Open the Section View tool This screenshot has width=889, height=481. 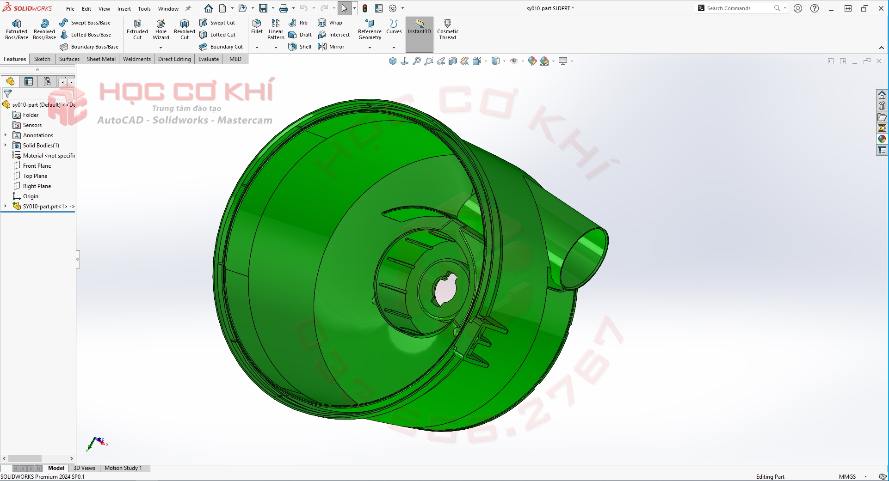tap(453, 61)
